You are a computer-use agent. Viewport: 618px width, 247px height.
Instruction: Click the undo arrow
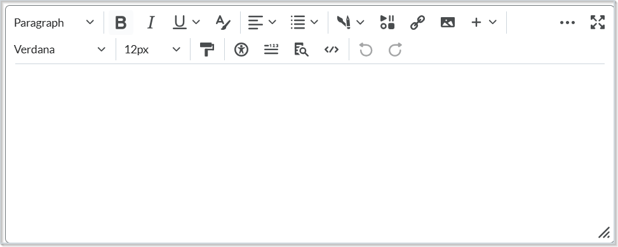(366, 50)
